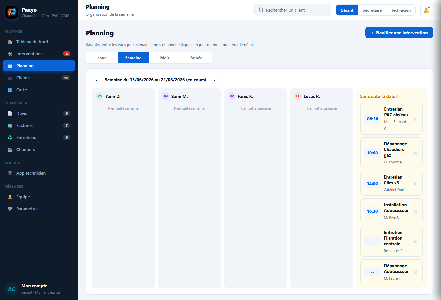Click the Paxyo logo icon
This screenshot has height=300, width=441.
click(x=12, y=12)
